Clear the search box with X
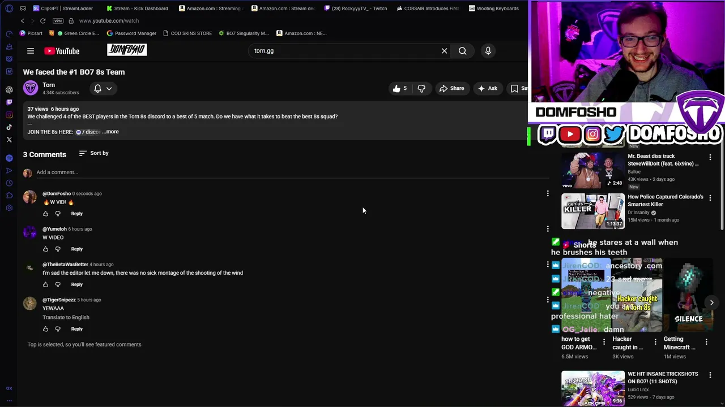725x407 pixels. [444, 51]
